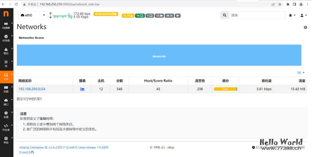
Task: Click the ntopng logo in sidebar
Action: pos(6,14)
